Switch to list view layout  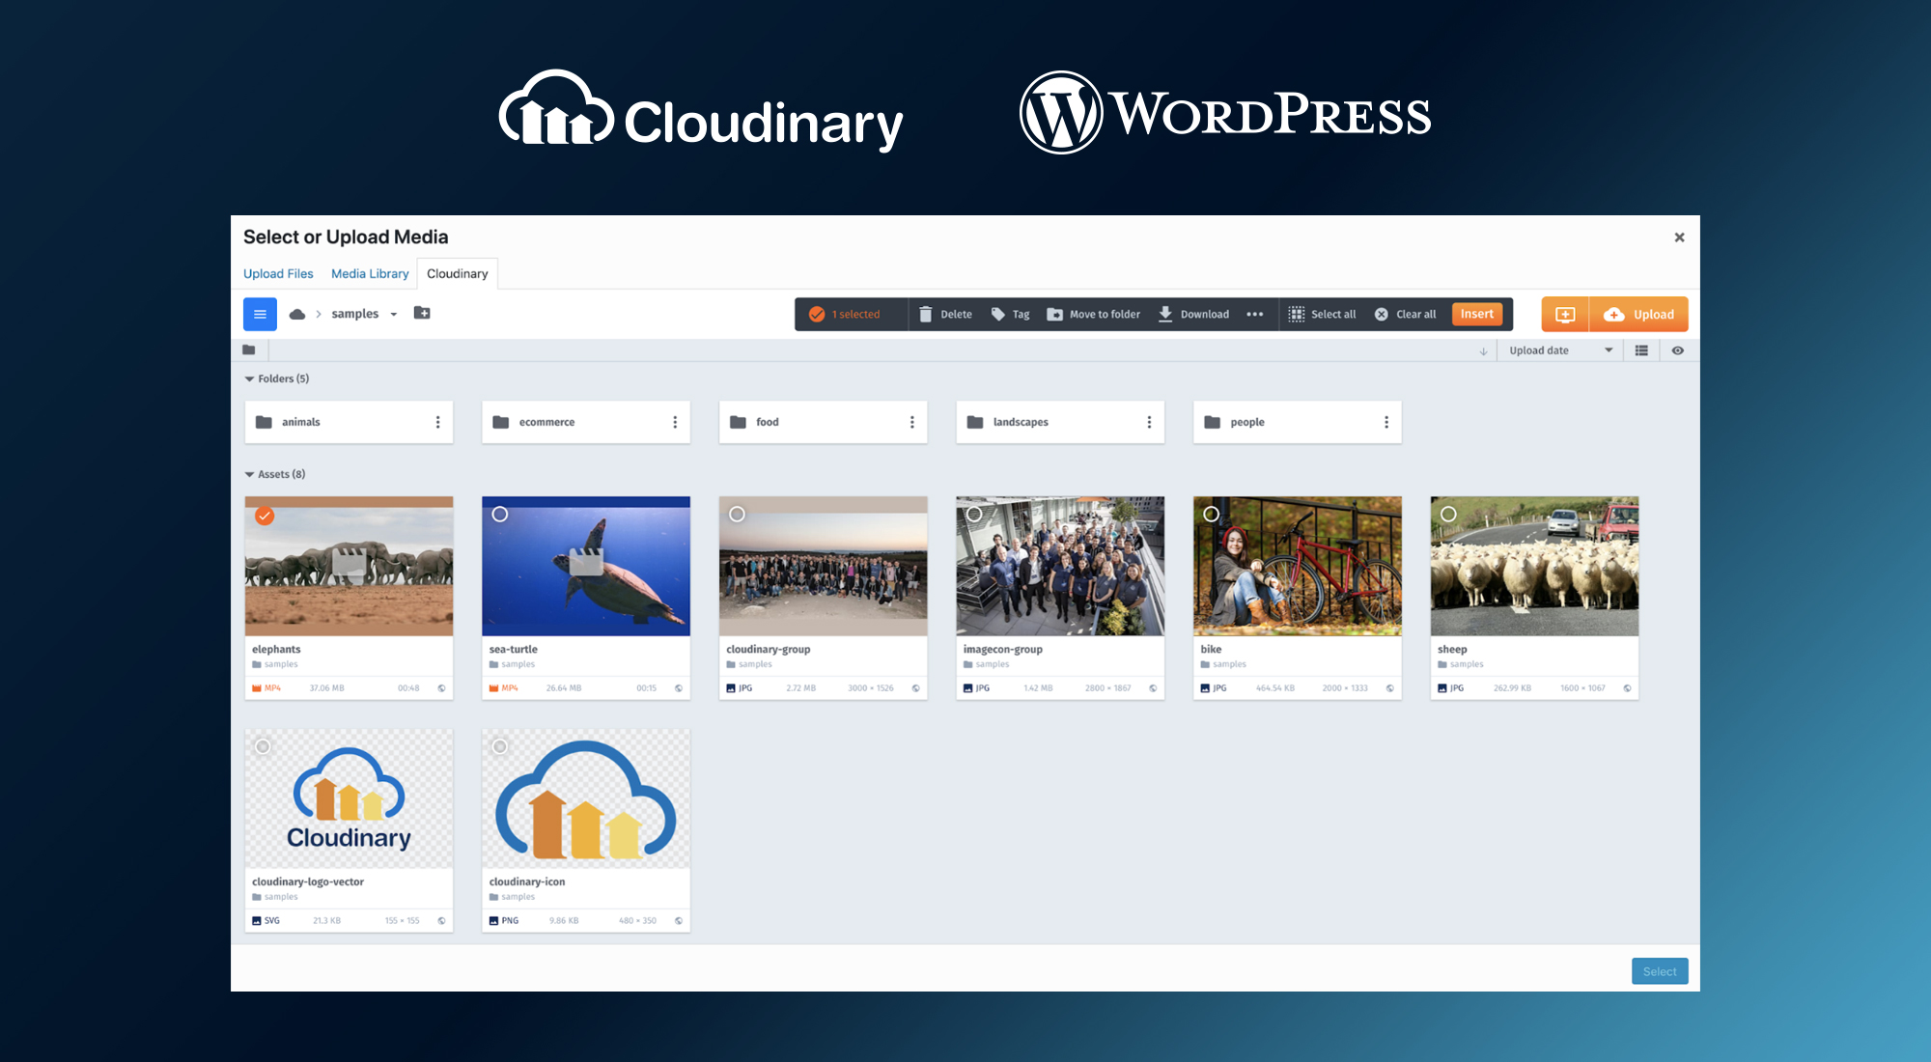(x=1640, y=349)
